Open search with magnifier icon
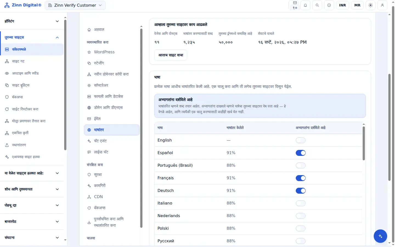 click(x=317, y=5)
